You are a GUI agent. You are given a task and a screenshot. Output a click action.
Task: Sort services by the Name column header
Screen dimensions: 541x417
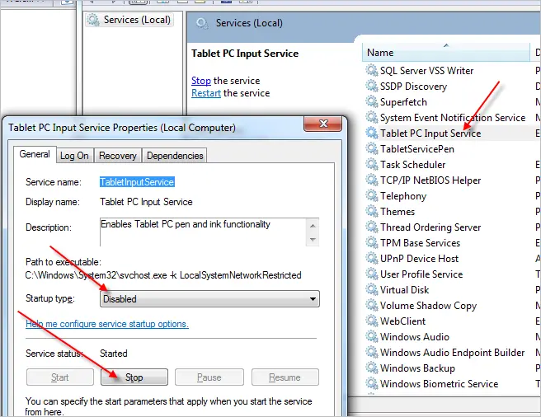click(x=446, y=53)
